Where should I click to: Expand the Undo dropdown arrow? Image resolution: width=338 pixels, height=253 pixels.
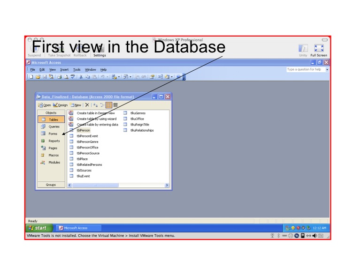108,77
